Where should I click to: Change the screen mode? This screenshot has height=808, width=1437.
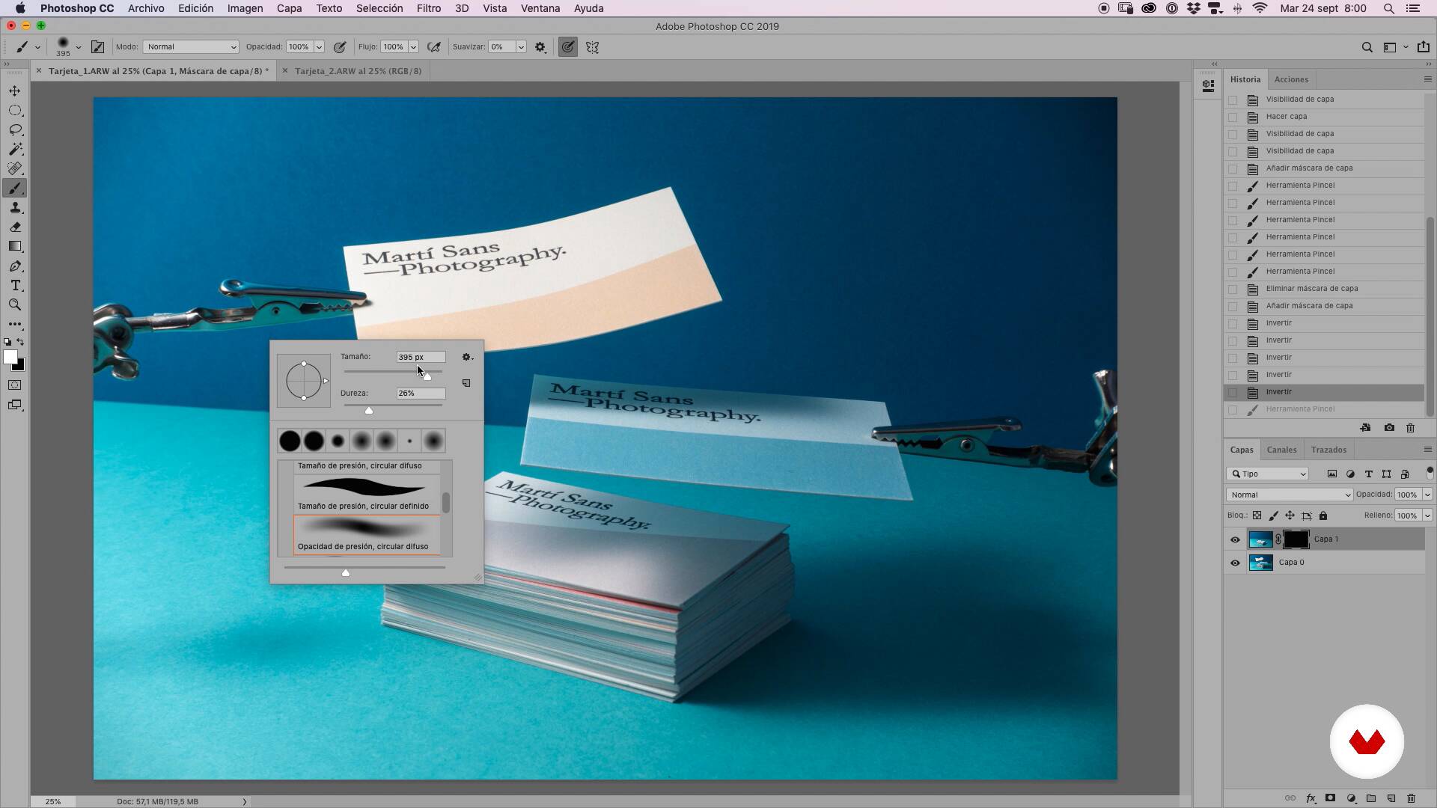(x=15, y=405)
